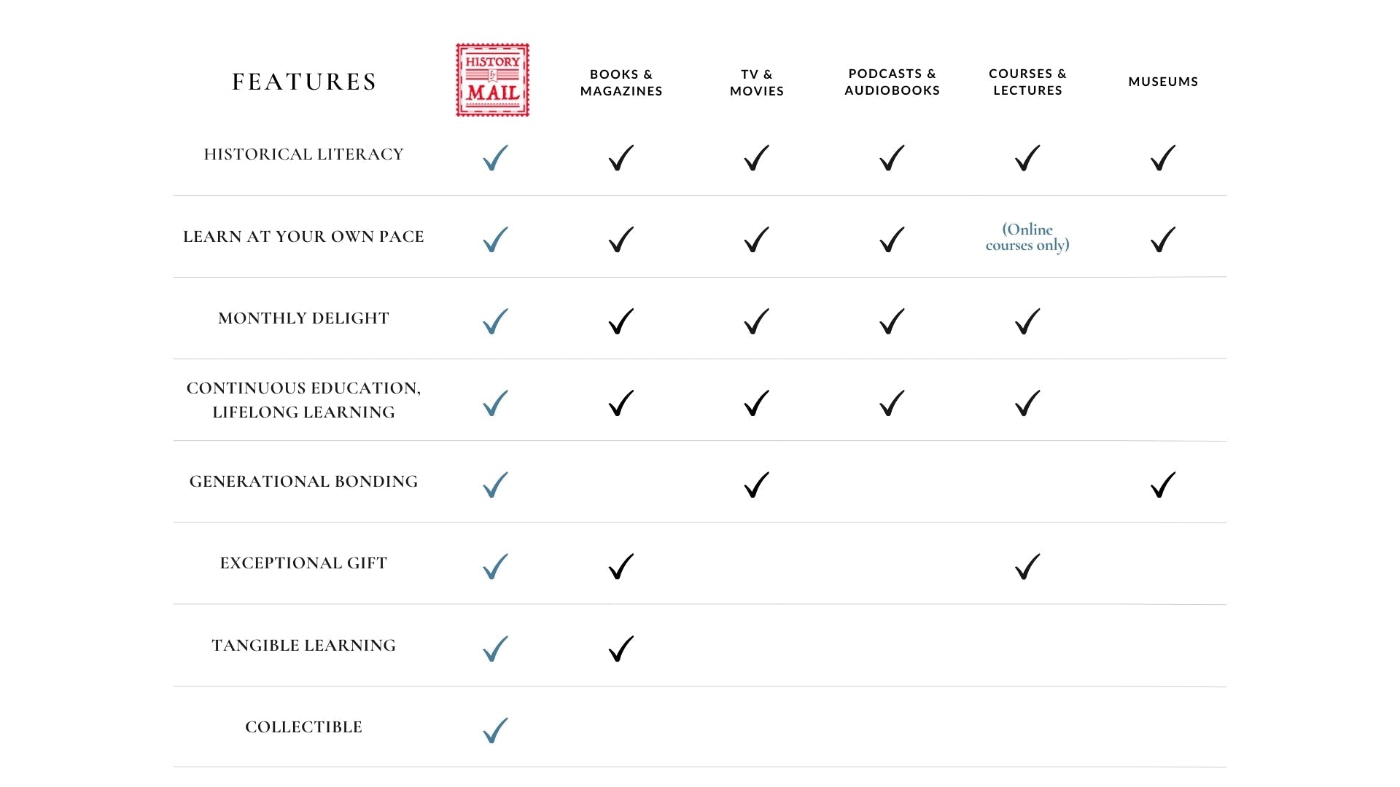
Task: Click the History by Mail stamp logo
Action: 492,79
